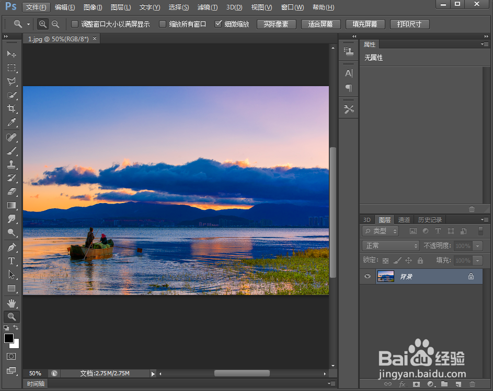Viewport: 493px width, 391px height.
Task: Reset default foreground and background colors
Action: [x=6, y=328]
